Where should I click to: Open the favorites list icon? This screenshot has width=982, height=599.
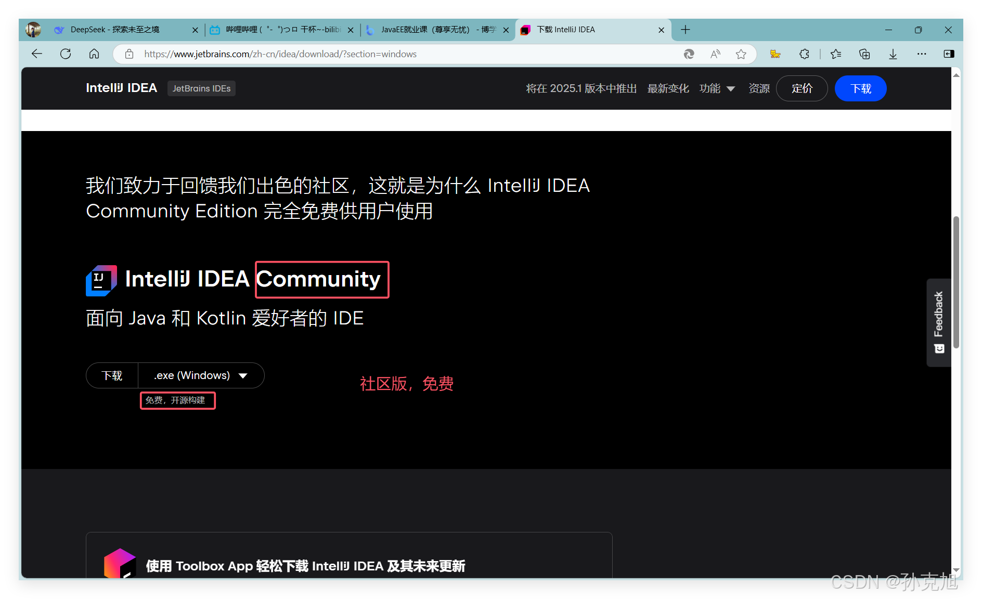point(836,54)
